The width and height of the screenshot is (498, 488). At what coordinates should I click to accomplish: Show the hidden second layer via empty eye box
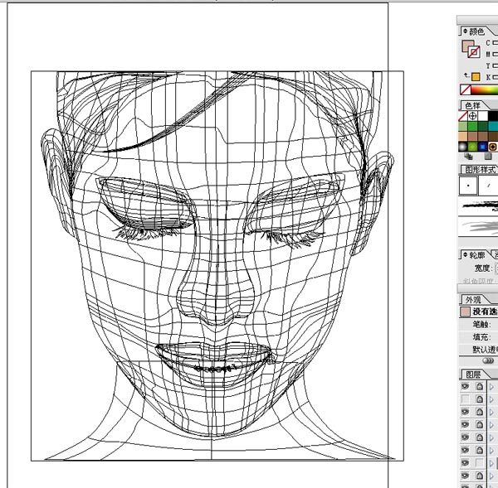click(466, 399)
